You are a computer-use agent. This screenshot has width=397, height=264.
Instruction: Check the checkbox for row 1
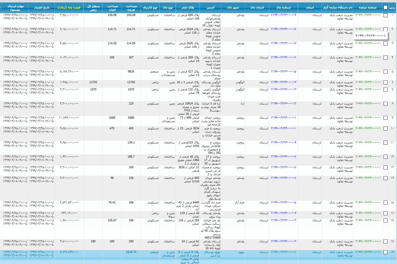tap(385, 15)
